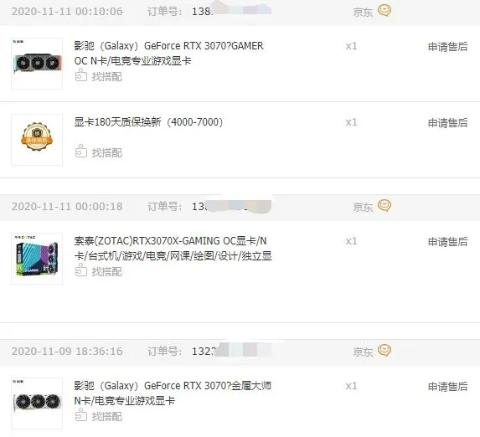Click 京东 seller label on first order
This screenshot has width=480, height=437.
[363, 12]
